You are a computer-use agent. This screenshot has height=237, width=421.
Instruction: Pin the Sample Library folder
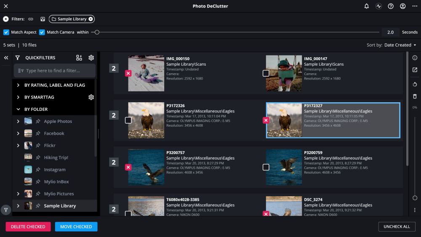[x=38, y=206]
